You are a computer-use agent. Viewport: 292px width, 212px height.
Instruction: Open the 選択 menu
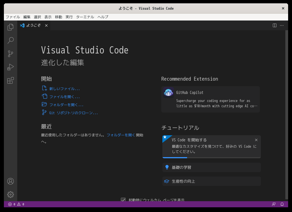click(x=37, y=17)
